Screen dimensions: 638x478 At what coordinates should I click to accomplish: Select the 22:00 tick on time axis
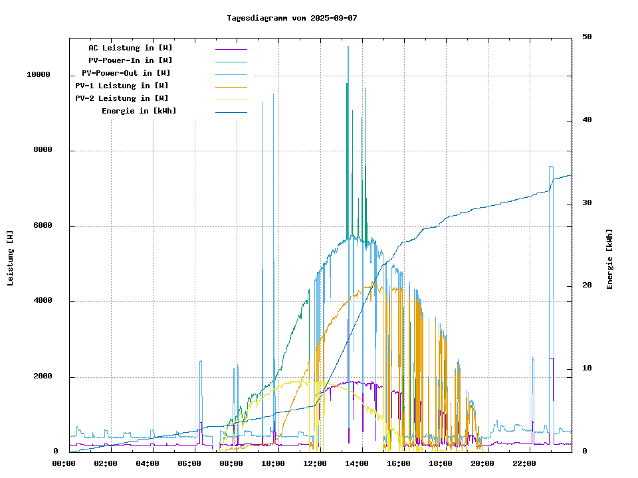[x=524, y=463]
